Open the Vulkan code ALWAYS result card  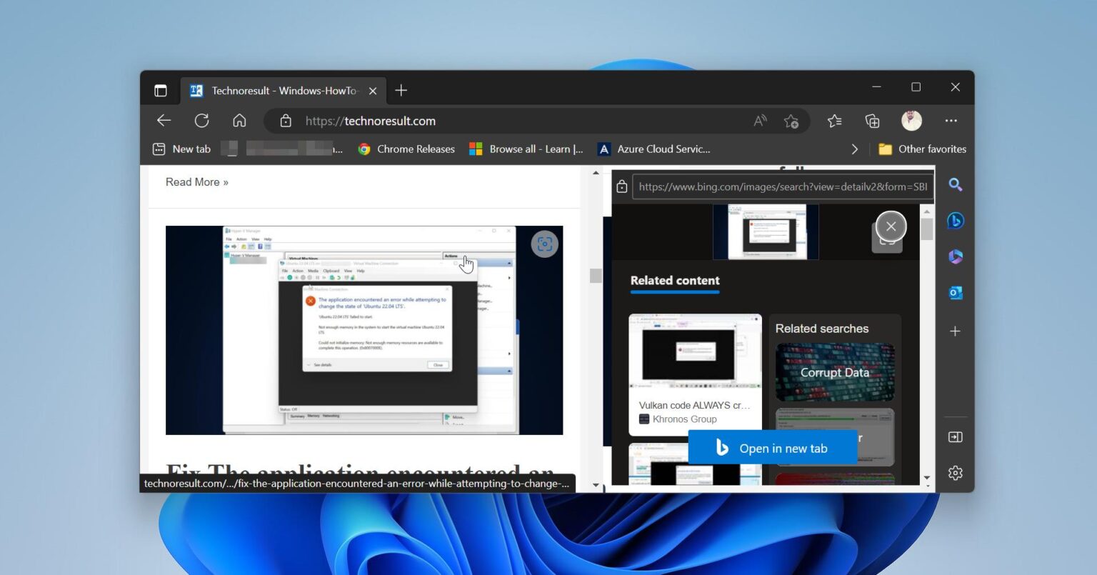(695, 374)
